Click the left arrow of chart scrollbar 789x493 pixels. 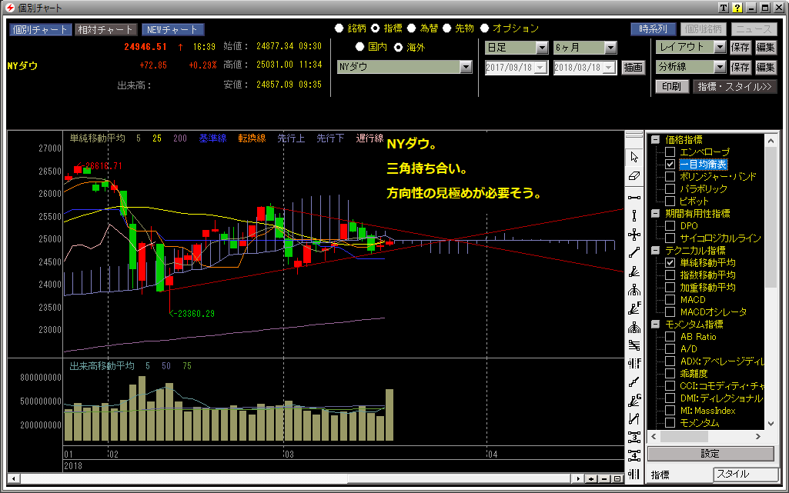(14, 479)
